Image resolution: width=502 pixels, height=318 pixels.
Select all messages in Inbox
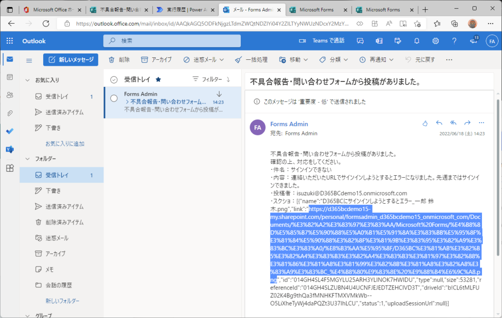click(114, 79)
